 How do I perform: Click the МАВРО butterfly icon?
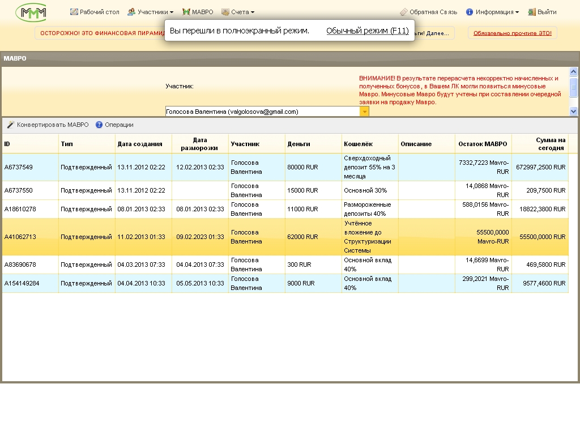point(186,12)
